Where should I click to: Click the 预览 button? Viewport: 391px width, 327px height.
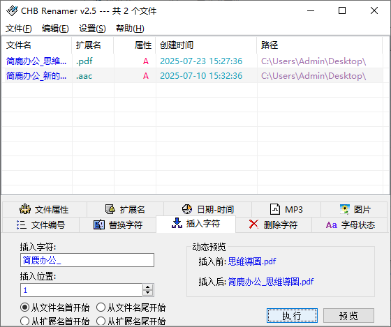tap(348, 316)
